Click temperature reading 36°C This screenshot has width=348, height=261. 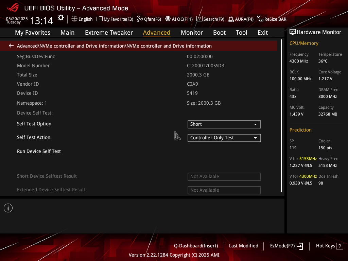323,61
